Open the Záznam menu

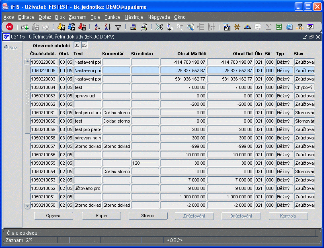(x=78, y=17)
